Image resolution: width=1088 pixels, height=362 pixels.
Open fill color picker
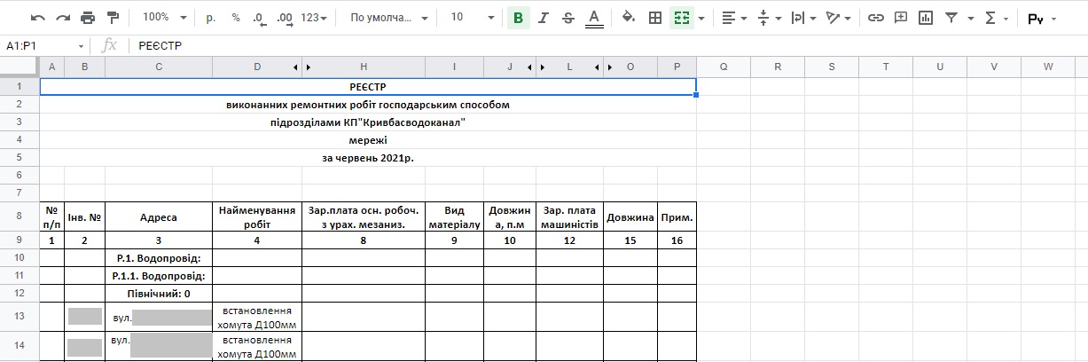click(x=629, y=18)
